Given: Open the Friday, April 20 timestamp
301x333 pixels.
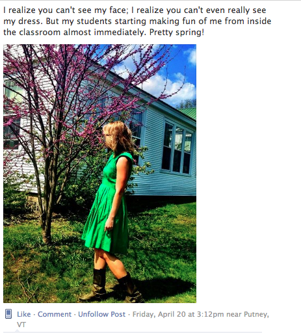Looking at the screenshot, I should (178, 314).
